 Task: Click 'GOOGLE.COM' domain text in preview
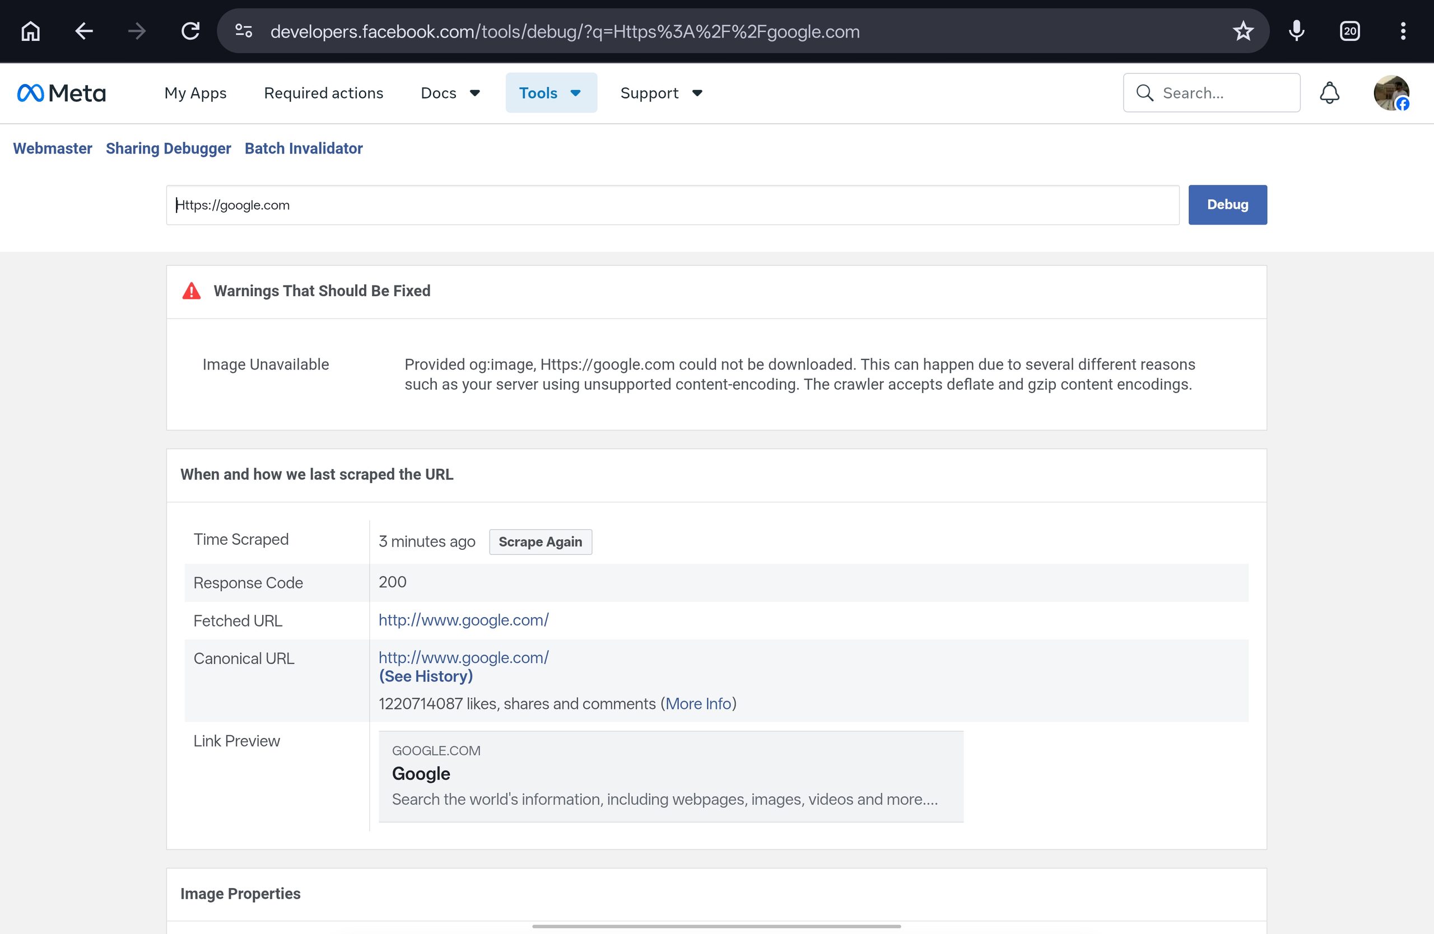coord(436,750)
